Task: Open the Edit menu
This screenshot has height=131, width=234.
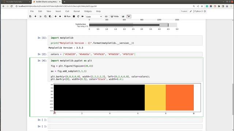Action: (x=40, y=11)
